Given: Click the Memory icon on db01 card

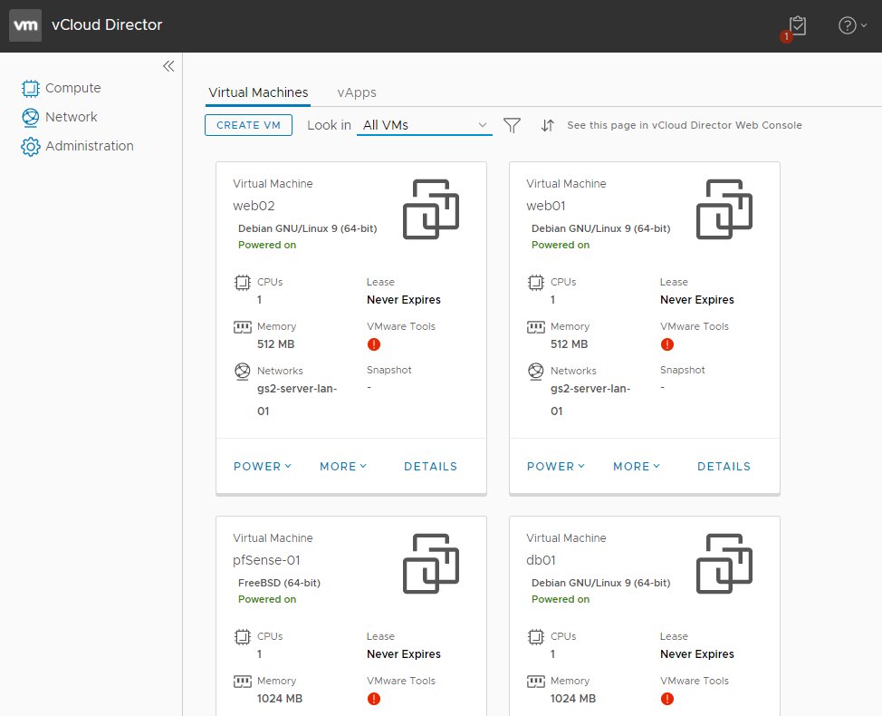Looking at the screenshot, I should [x=536, y=682].
